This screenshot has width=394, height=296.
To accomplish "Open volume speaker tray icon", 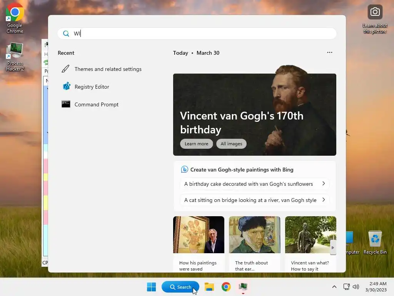I will click(x=356, y=287).
